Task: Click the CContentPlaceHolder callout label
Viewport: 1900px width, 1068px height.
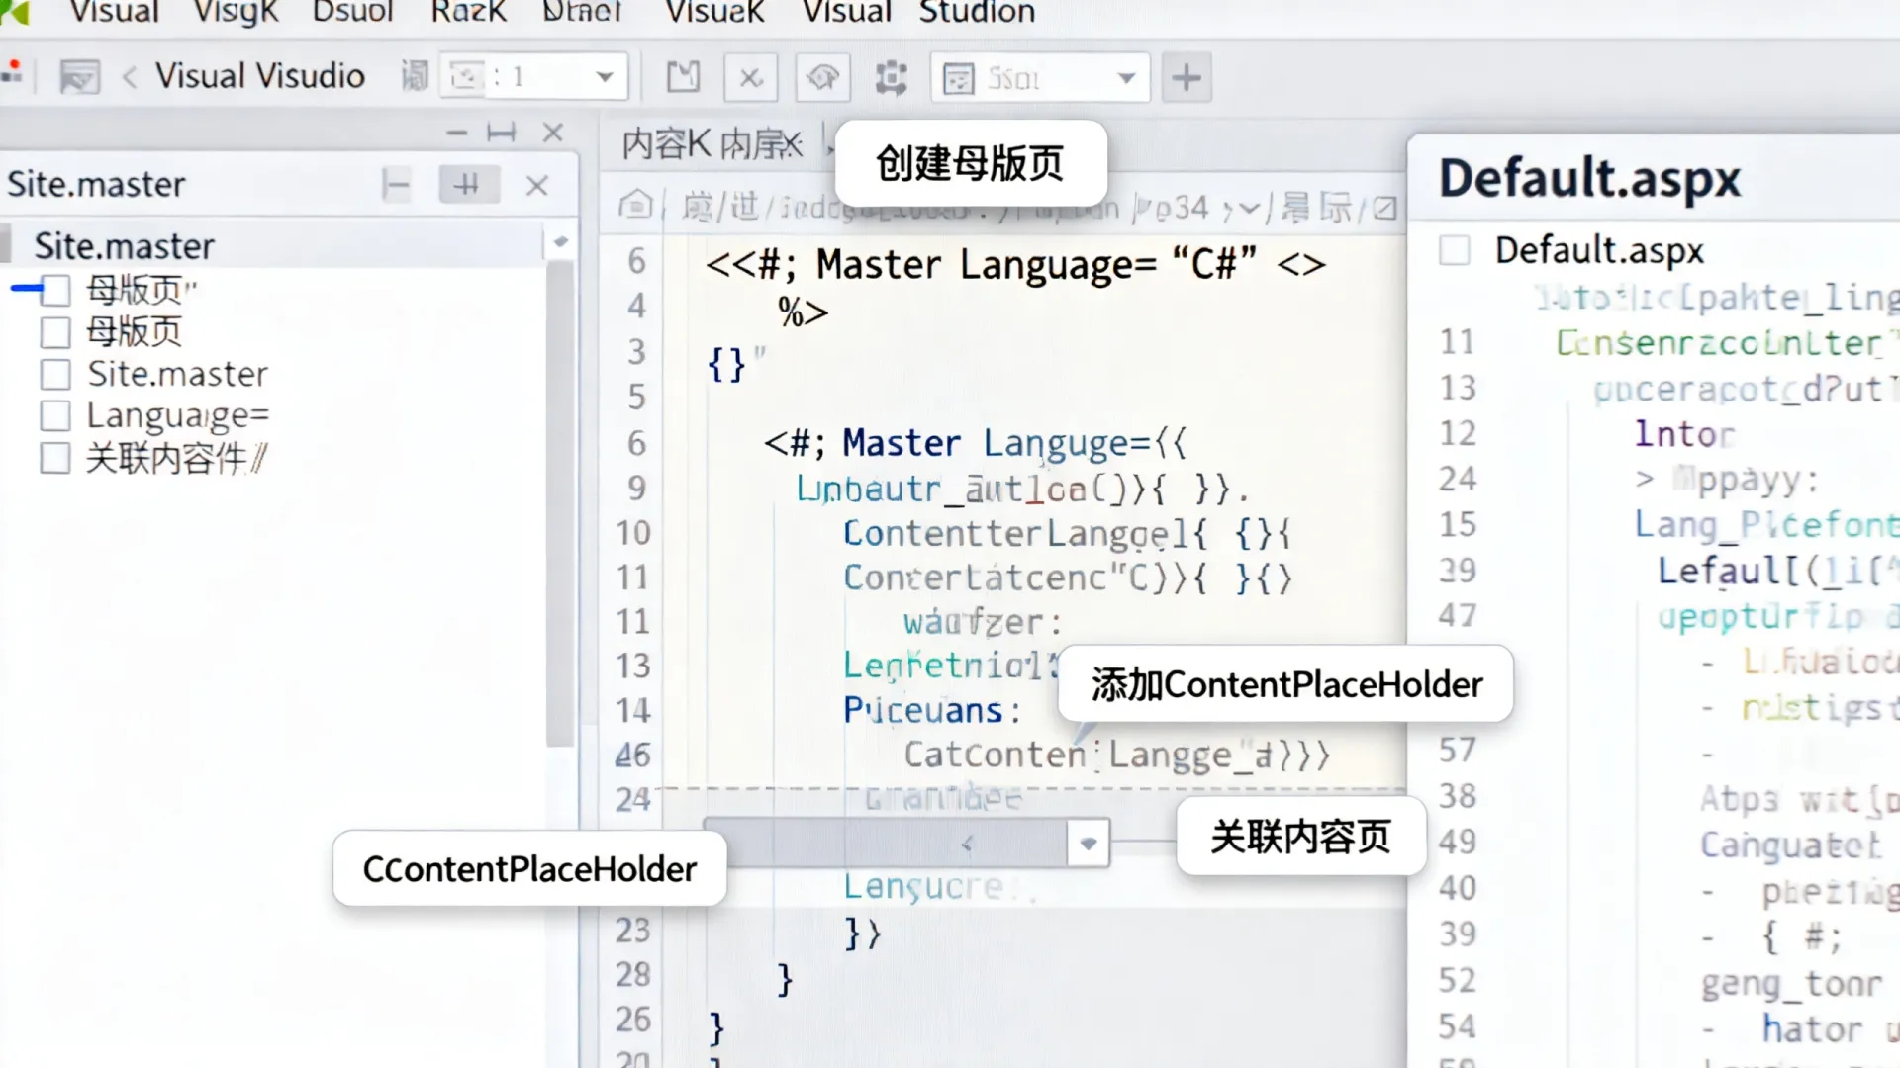Action: [529, 869]
